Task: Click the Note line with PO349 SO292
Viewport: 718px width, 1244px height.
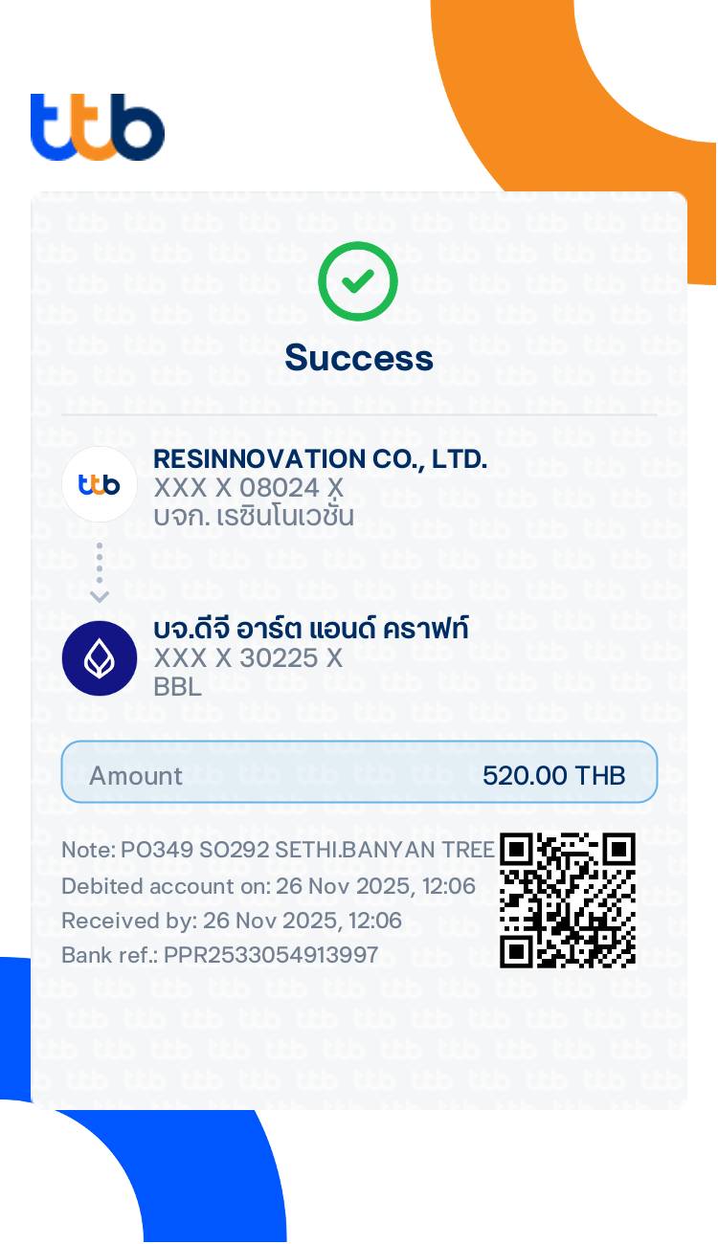Action: (278, 850)
